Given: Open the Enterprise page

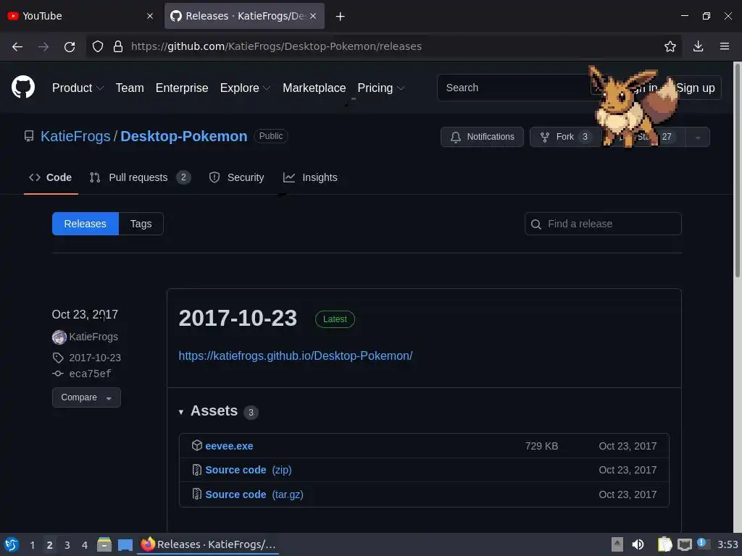Looking at the screenshot, I should (x=182, y=88).
